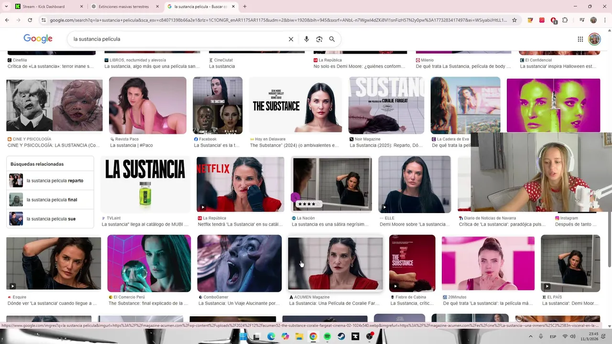612x344 pixels.
Task: Close the Stream - Kick Dashboard tab
Action: 81,6
